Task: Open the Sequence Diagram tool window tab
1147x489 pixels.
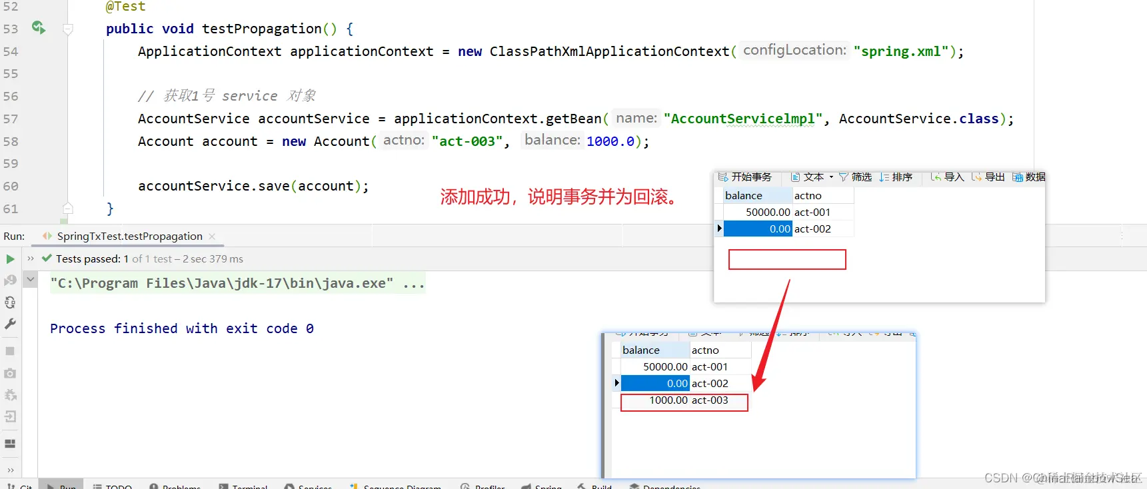Action: coord(396,486)
